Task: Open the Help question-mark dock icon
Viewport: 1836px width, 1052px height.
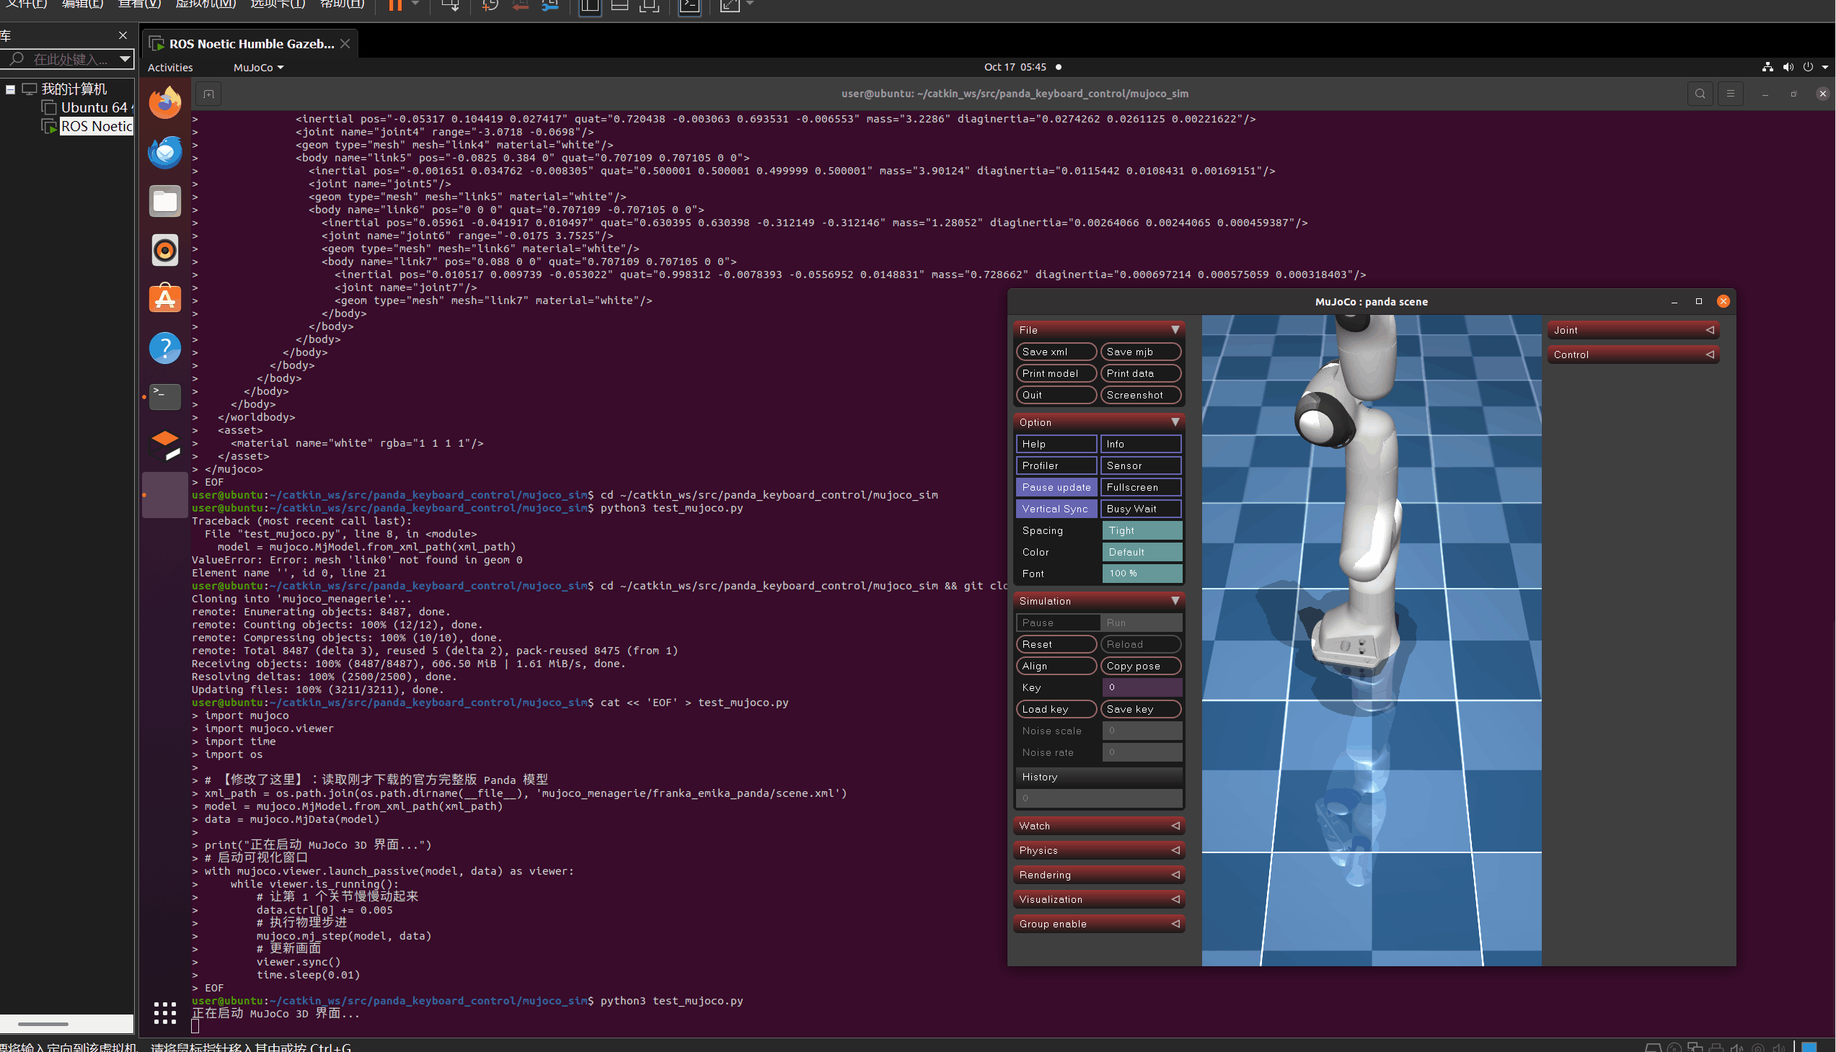Action: [165, 347]
